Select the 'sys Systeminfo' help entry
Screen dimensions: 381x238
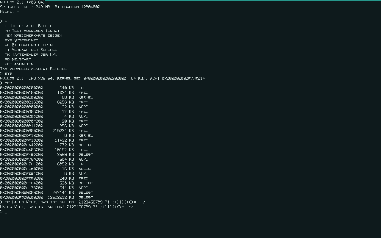pos(21,40)
